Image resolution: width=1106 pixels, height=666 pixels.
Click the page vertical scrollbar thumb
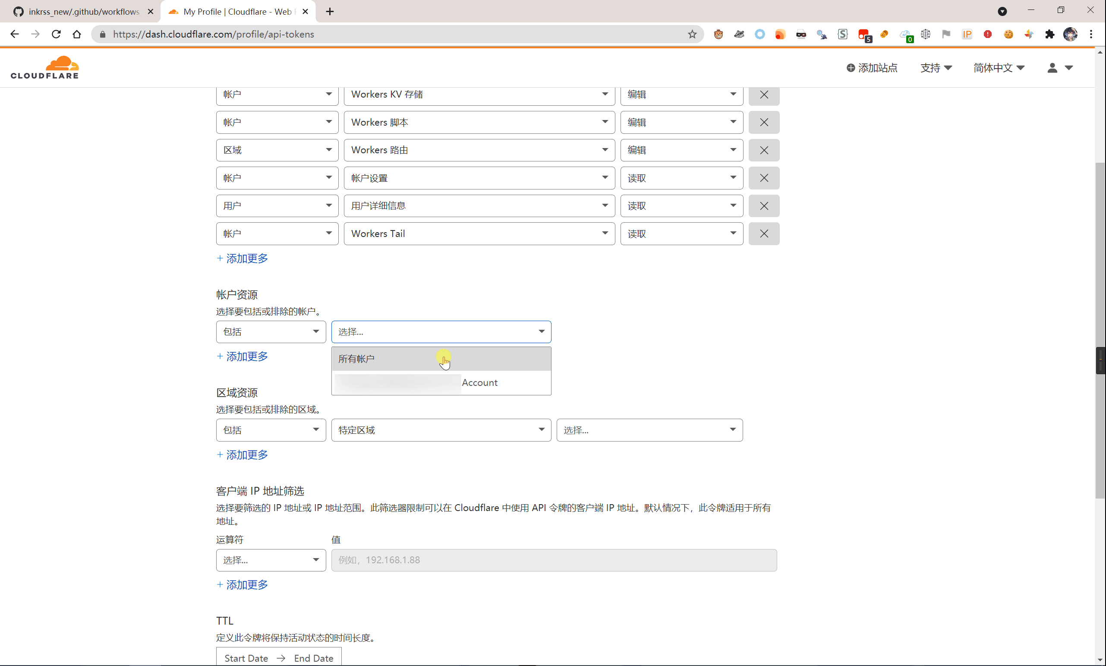[1100, 330]
